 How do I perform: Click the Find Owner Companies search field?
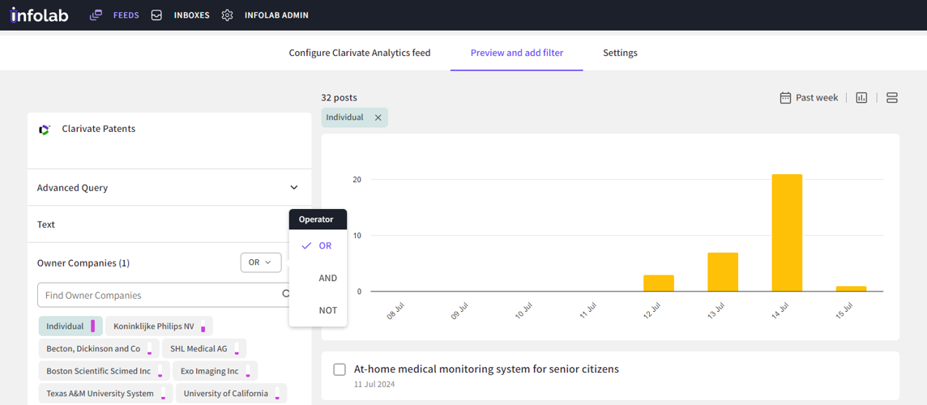tap(158, 296)
